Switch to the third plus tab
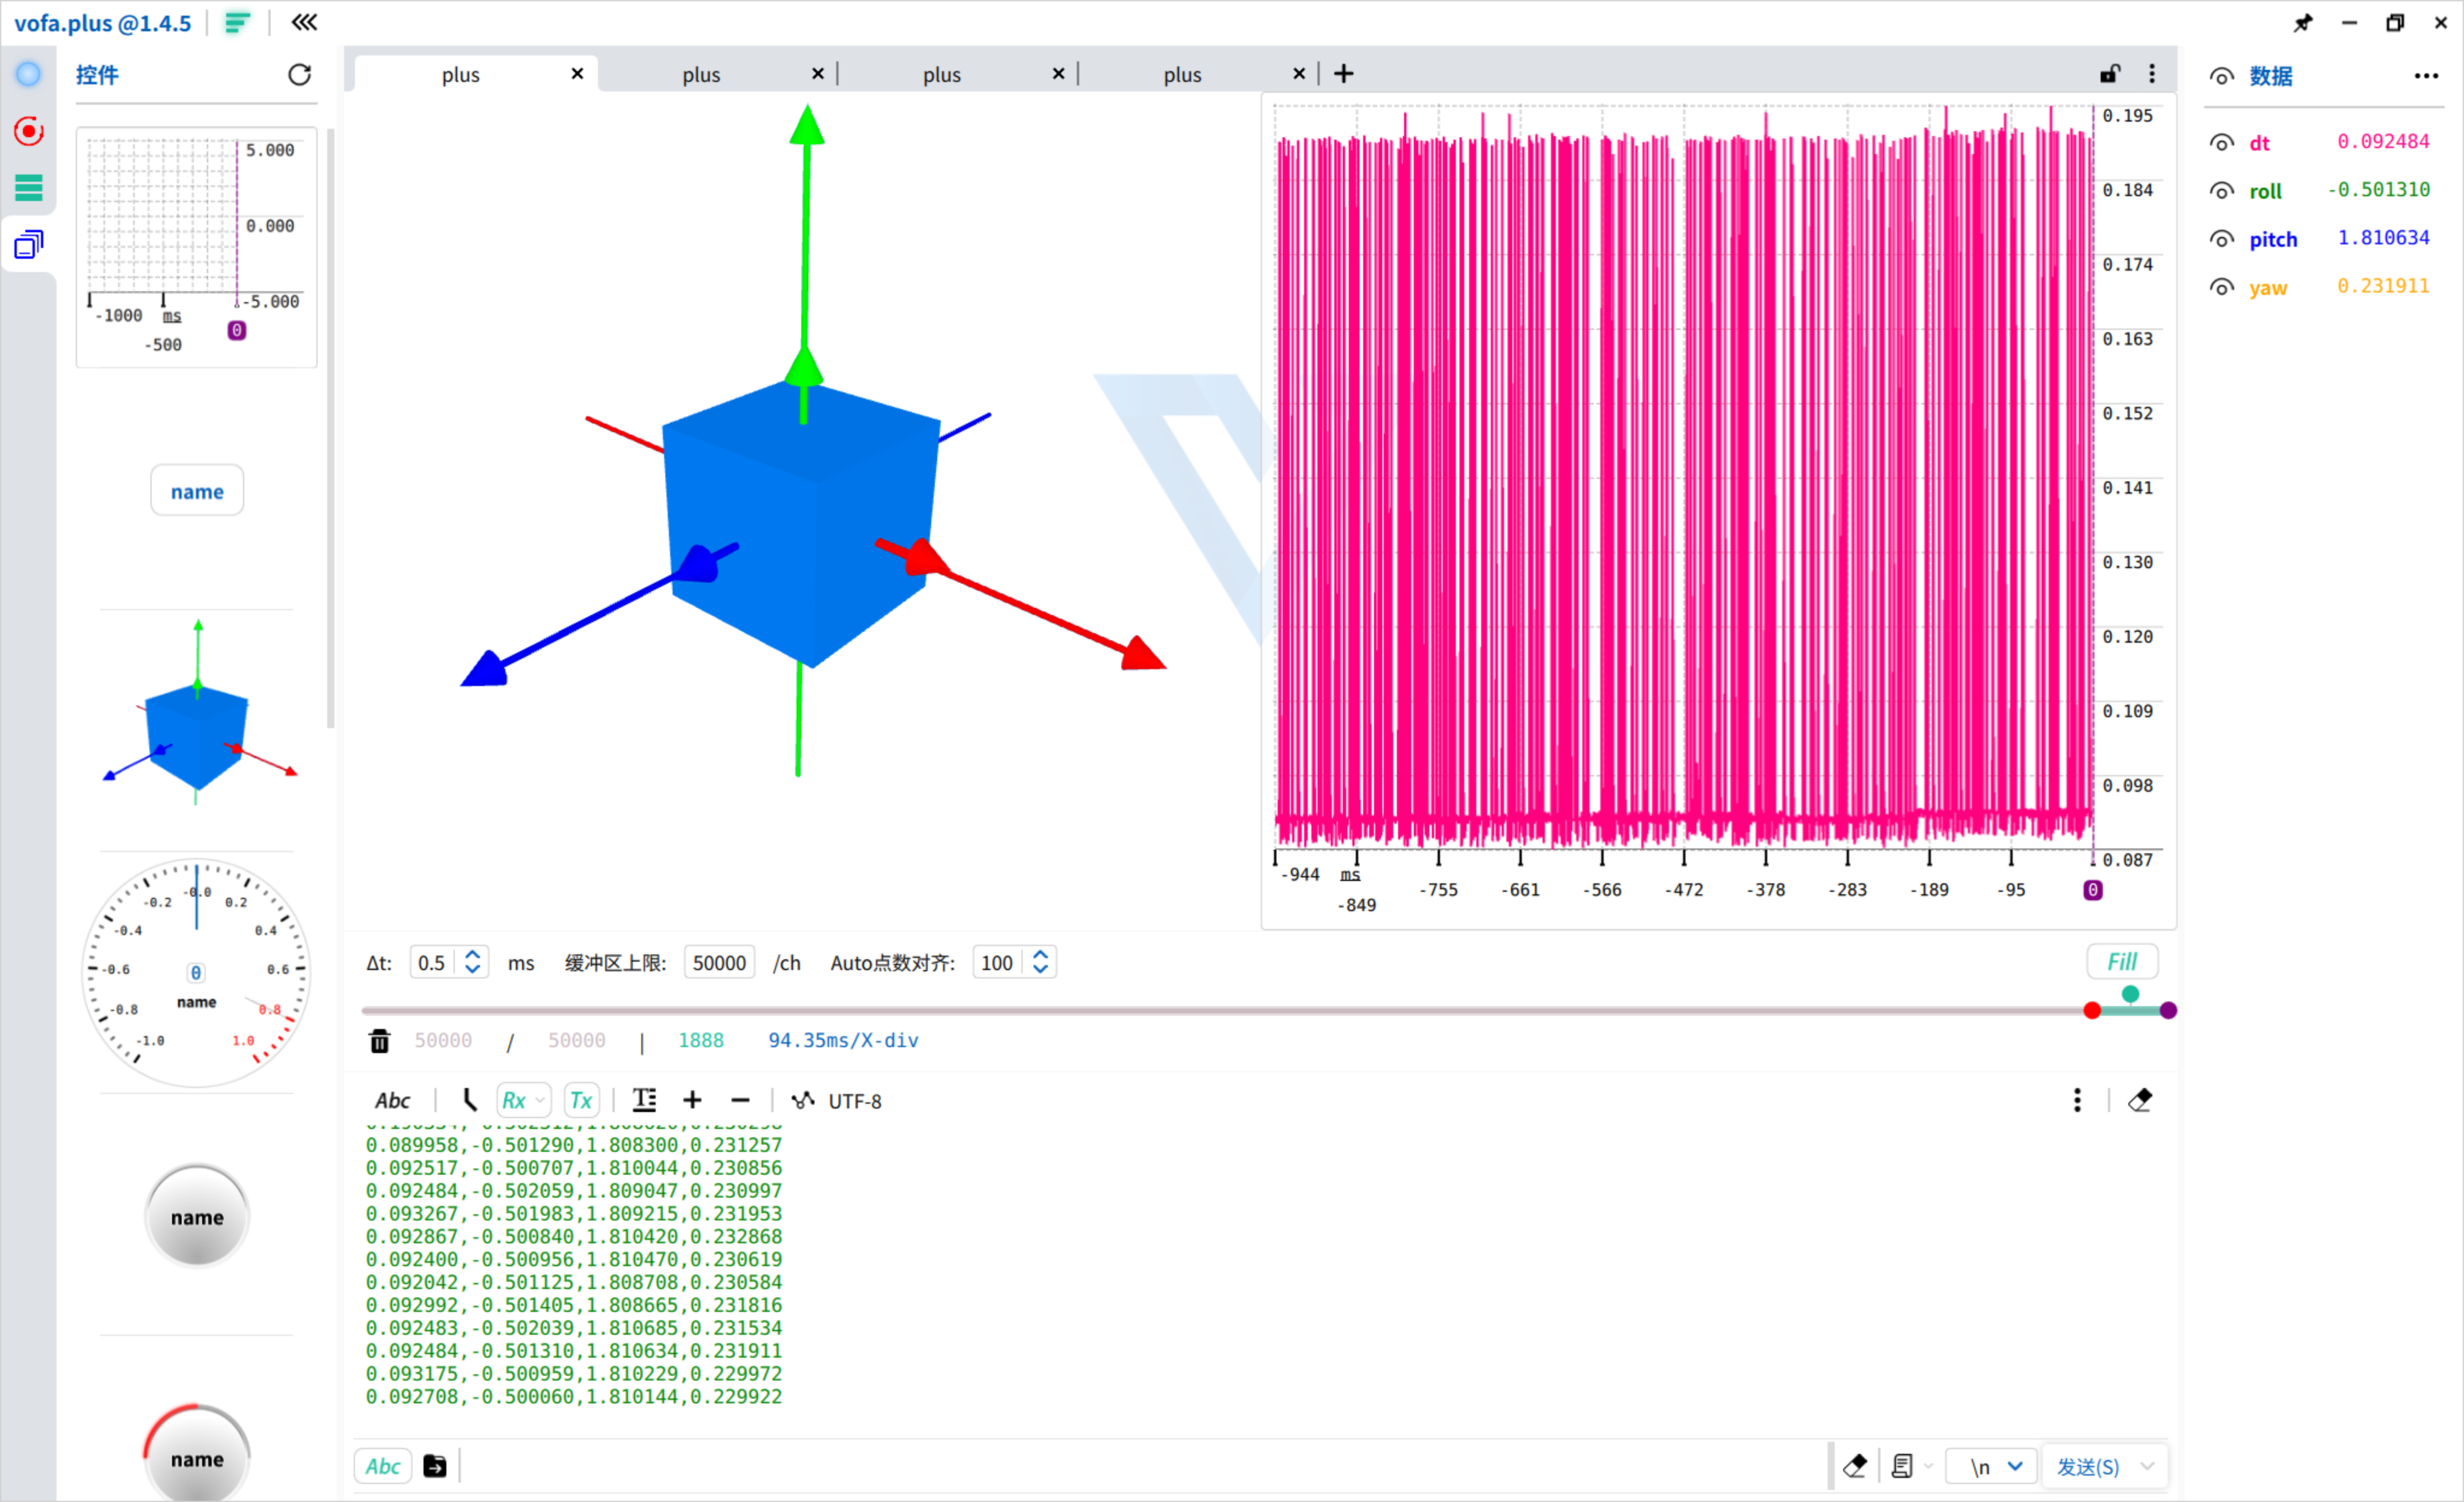Screen dimensions: 2464x1502 coord(942,75)
